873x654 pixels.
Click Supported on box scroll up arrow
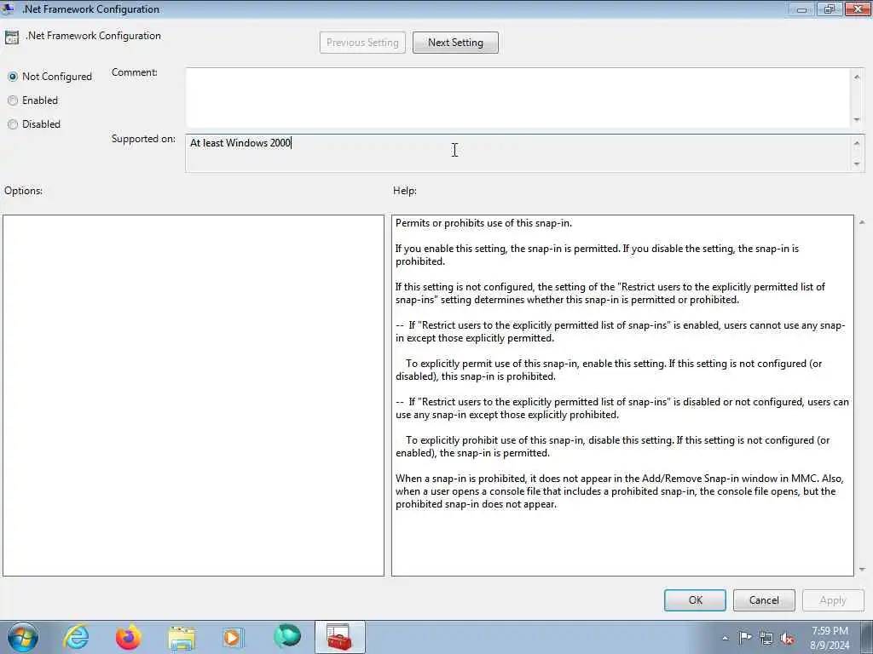click(x=857, y=143)
